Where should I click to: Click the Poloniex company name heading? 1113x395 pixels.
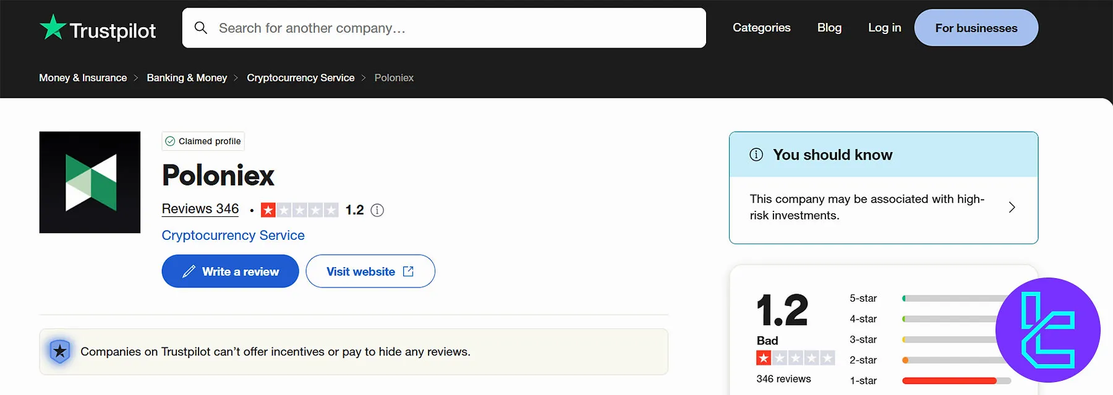click(x=218, y=176)
